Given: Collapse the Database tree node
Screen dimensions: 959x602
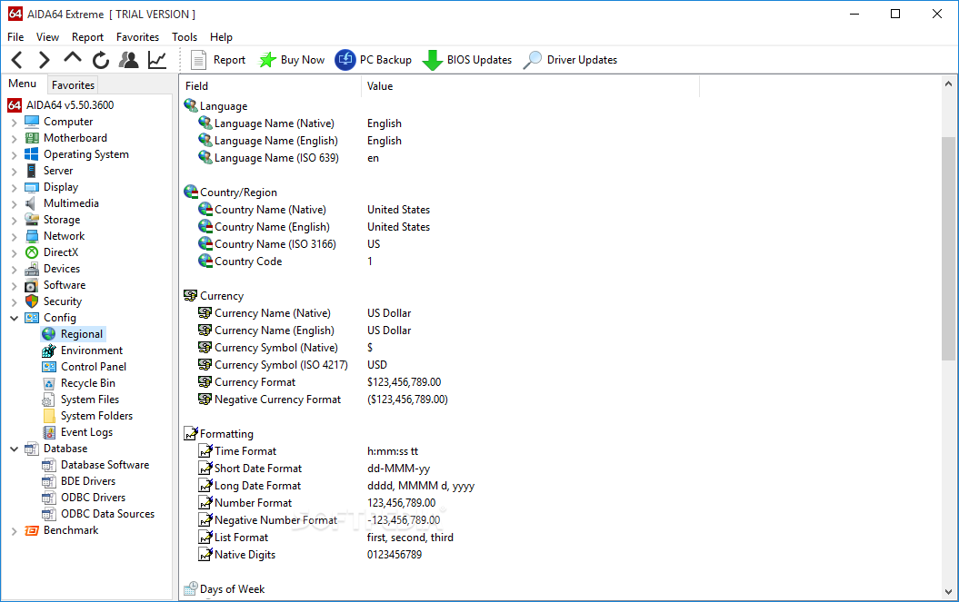Looking at the screenshot, I should [x=14, y=449].
